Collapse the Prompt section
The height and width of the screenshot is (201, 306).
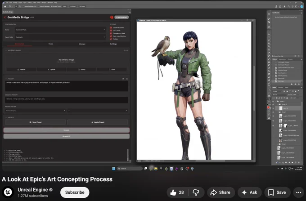coord(6,79)
